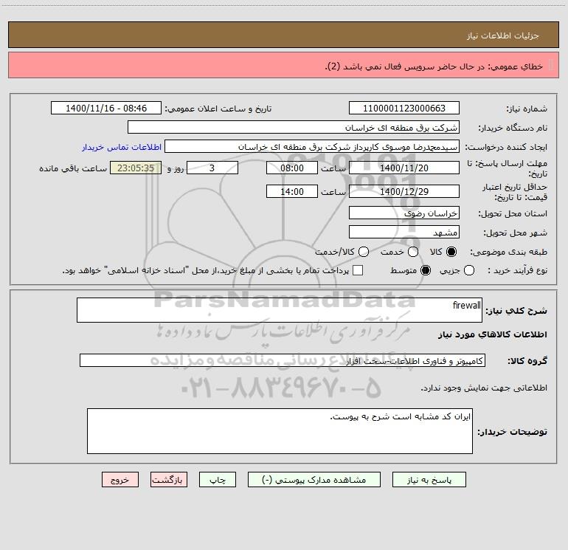Screen dimensions: 568x550
Task: Choose جزیی purchase process radio
Action: click(468, 270)
